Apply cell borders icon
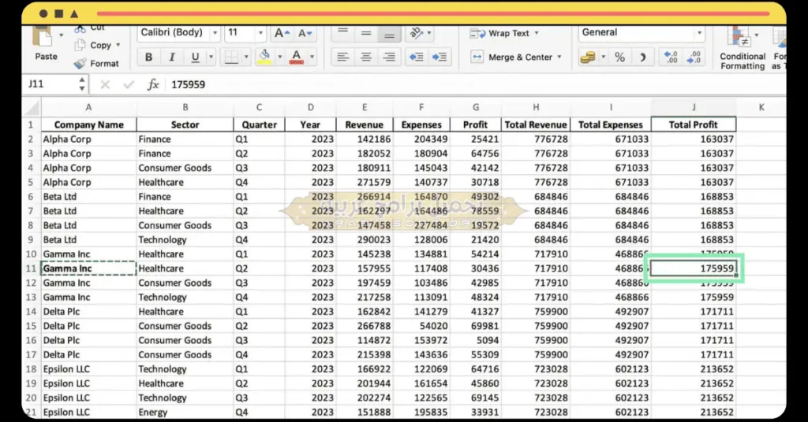 (231, 57)
